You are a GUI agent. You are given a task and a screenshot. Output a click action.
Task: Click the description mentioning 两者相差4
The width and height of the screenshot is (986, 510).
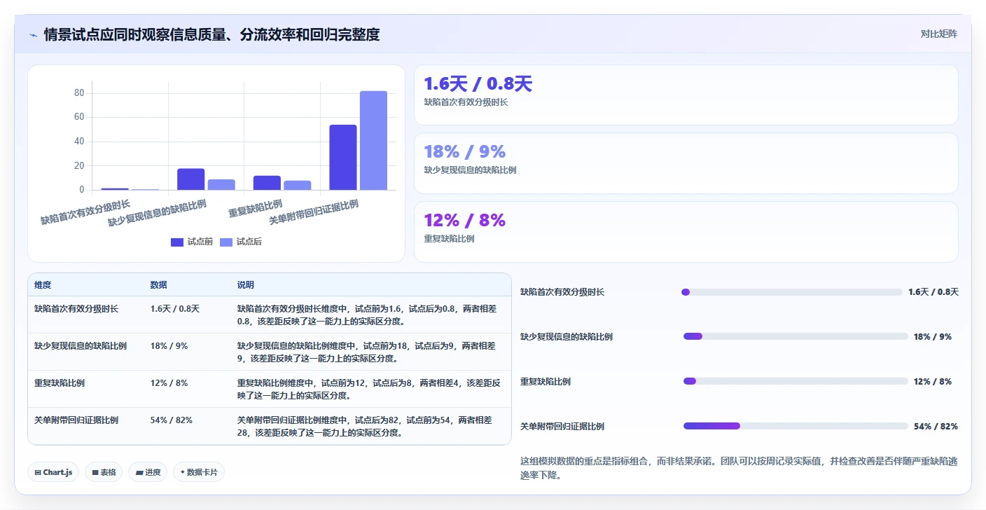point(369,389)
